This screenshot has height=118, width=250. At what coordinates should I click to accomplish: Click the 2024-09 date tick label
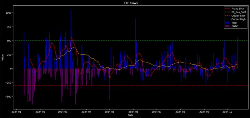pos(204,112)
